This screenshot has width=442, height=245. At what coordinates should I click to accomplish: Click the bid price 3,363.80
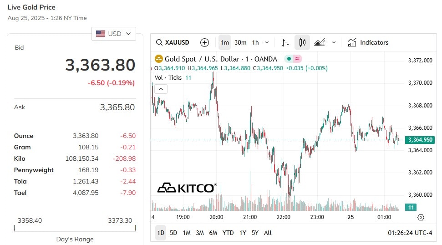[100, 65]
